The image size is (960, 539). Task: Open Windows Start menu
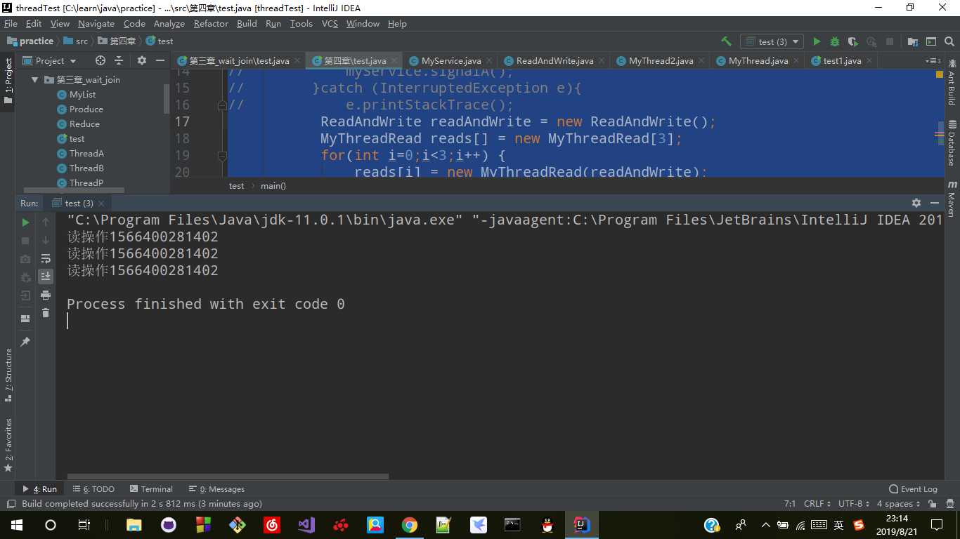click(16, 525)
